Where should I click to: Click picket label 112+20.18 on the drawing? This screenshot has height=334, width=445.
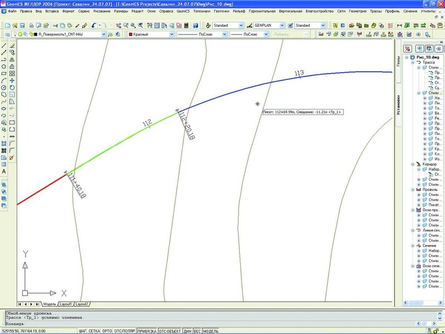tap(187, 125)
